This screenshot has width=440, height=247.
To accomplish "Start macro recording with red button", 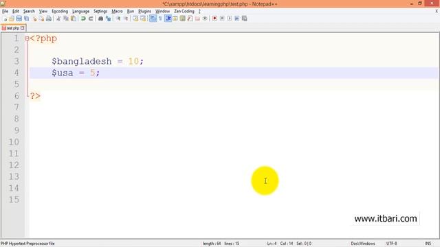I will 214,19.
